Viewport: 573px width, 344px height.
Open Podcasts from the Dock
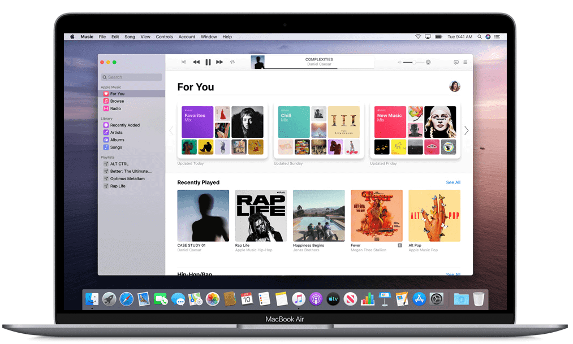coord(316,299)
